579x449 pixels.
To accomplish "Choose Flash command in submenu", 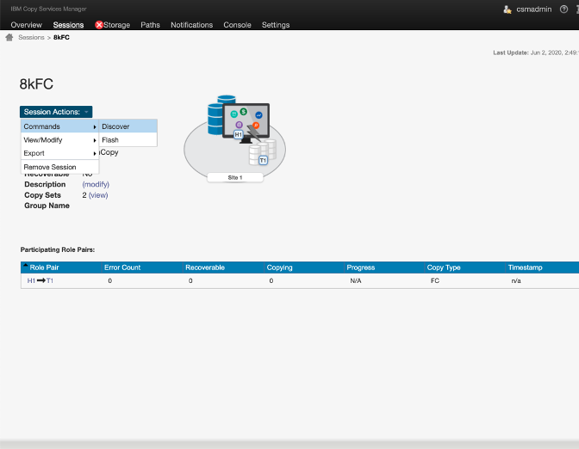I will tap(128, 140).
